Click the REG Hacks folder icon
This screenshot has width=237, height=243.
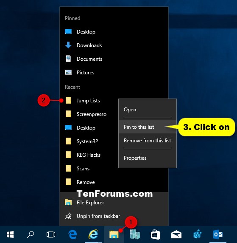tap(68, 155)
